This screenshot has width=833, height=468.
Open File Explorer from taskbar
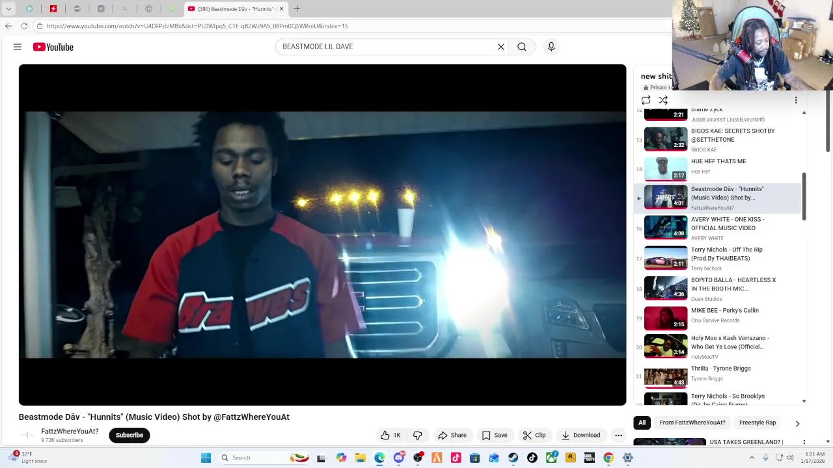tap(361, 458)
